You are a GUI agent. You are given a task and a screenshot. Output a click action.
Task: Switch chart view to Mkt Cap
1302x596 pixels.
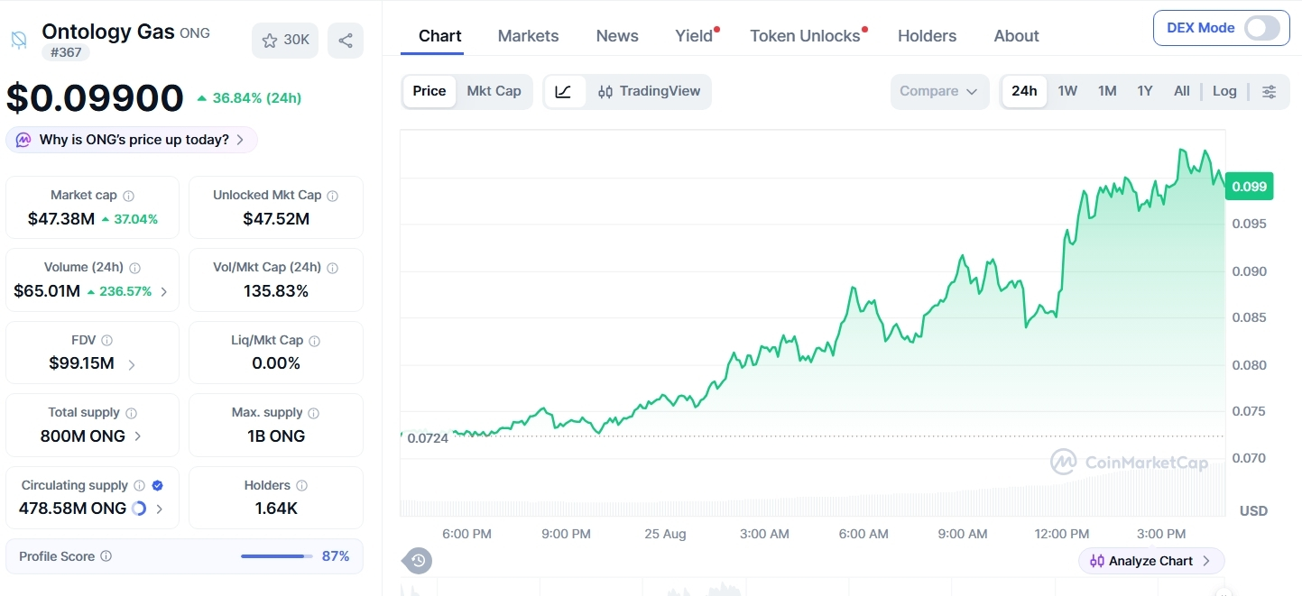tap(494, 91)
